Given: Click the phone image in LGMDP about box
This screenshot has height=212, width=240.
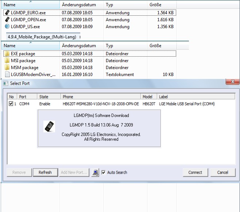Looking at the screenshot, I should (x=49, y=126).
